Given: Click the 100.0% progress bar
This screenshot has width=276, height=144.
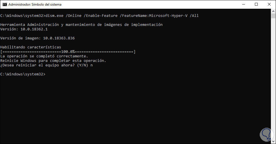Looking at the screenshot, I should [x=68, y=52].
